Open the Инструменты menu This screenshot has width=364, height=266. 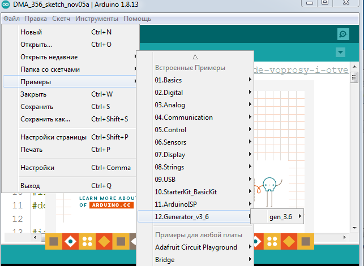(x=97, y=19)
